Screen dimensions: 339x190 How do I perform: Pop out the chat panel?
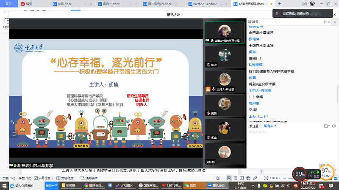click(325, 22)
